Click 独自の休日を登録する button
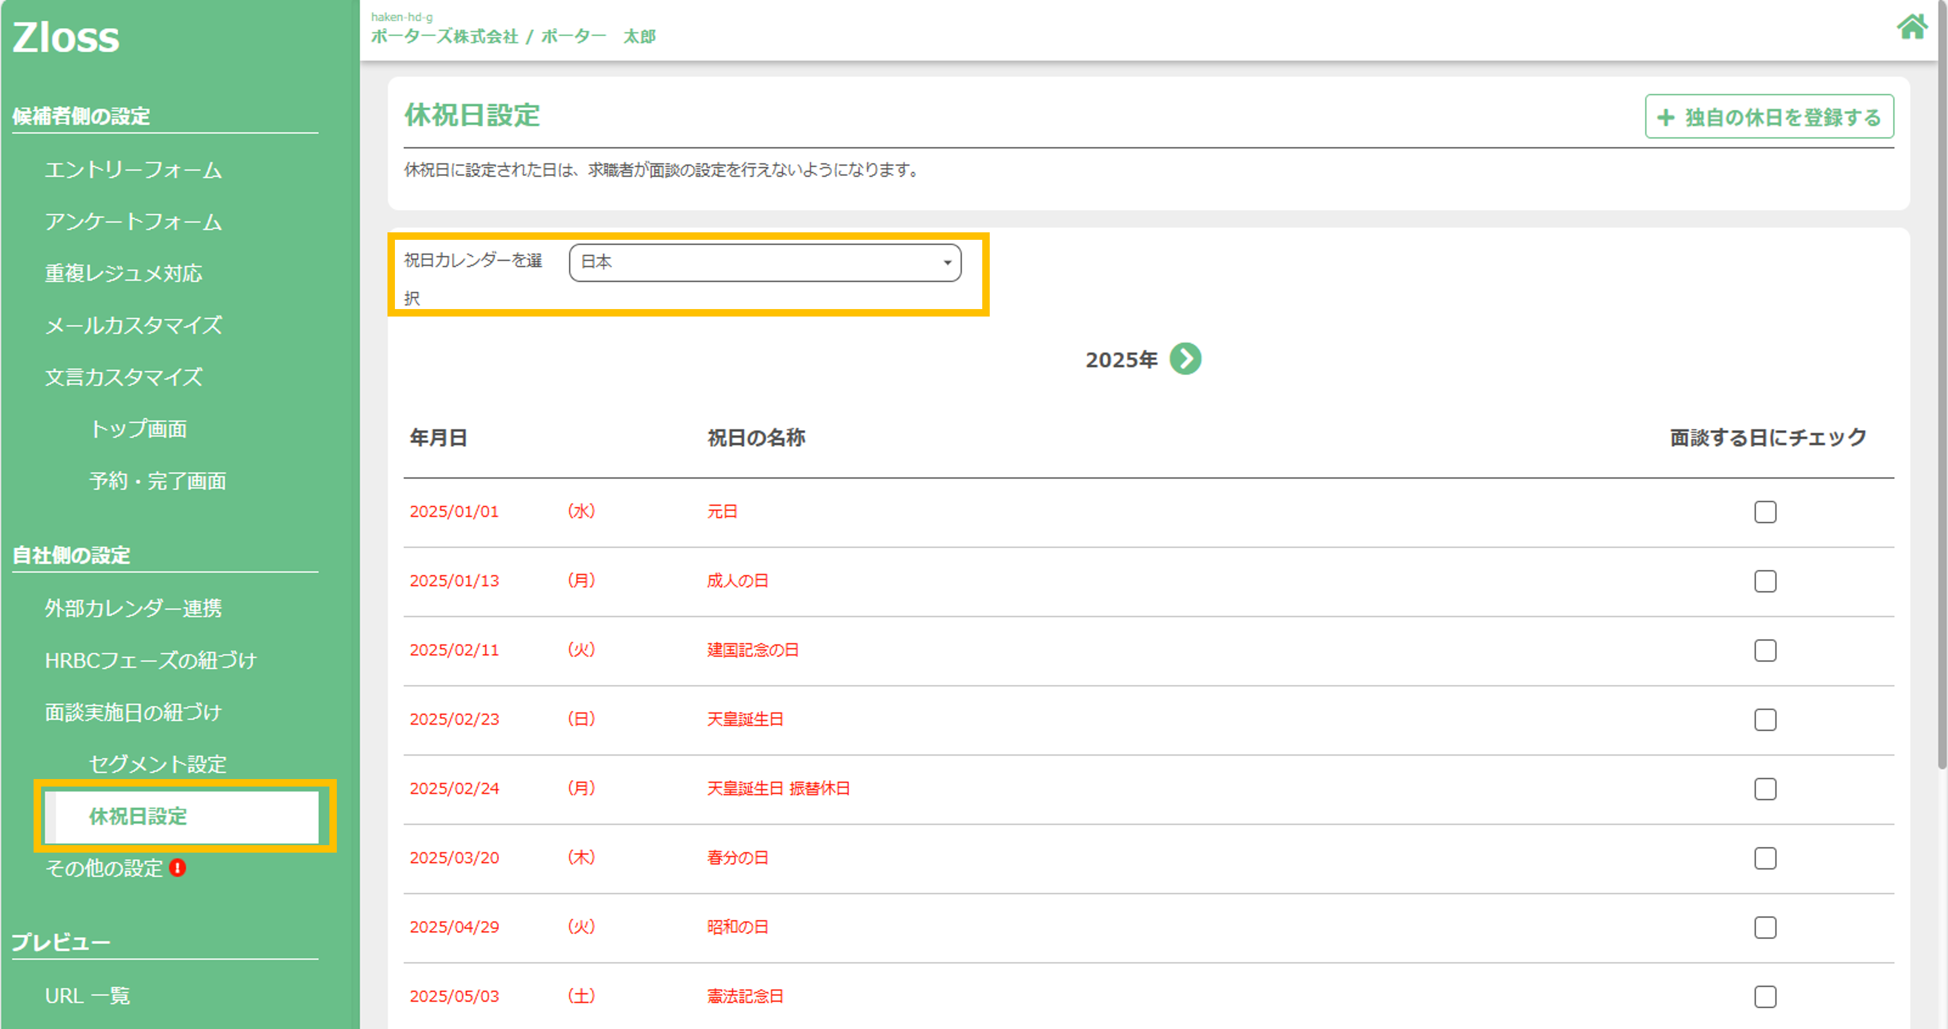 tap(1769, 117)
